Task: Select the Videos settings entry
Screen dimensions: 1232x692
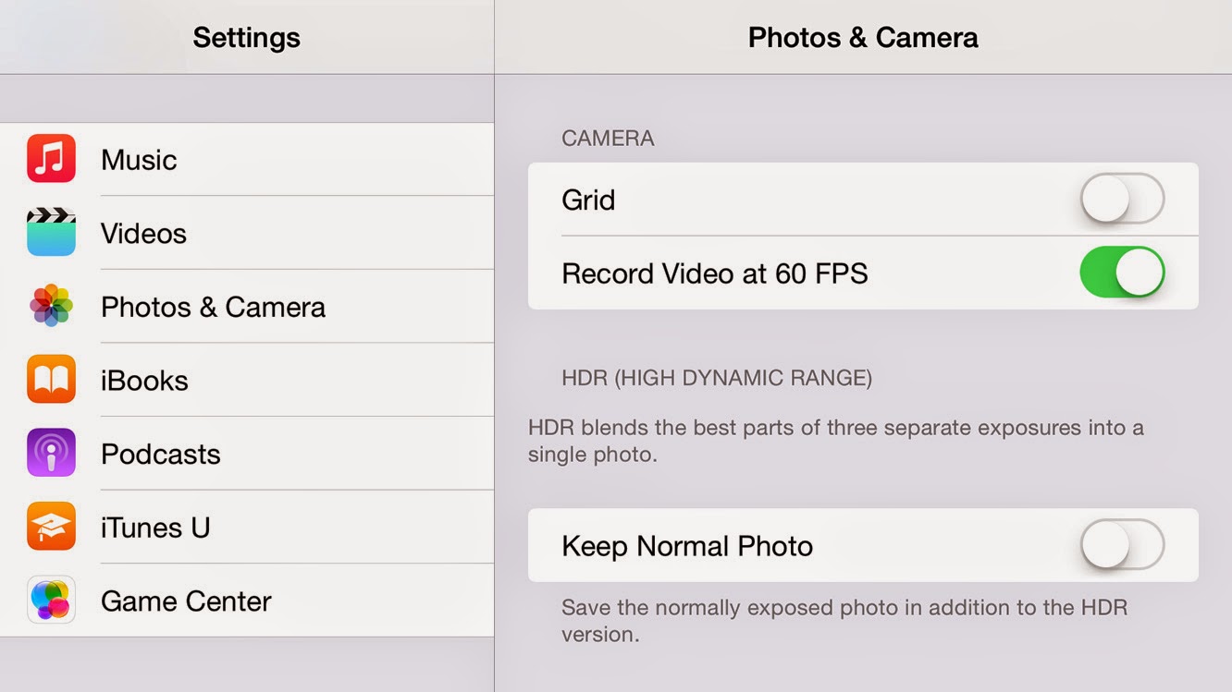Action: [x=143, y=233]
